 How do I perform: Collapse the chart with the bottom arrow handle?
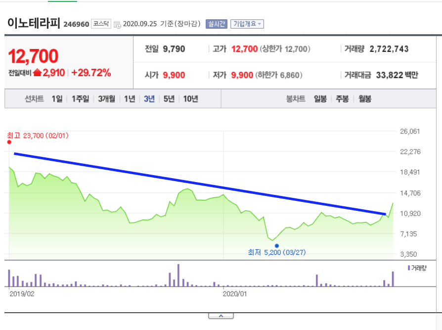point(221,316)
